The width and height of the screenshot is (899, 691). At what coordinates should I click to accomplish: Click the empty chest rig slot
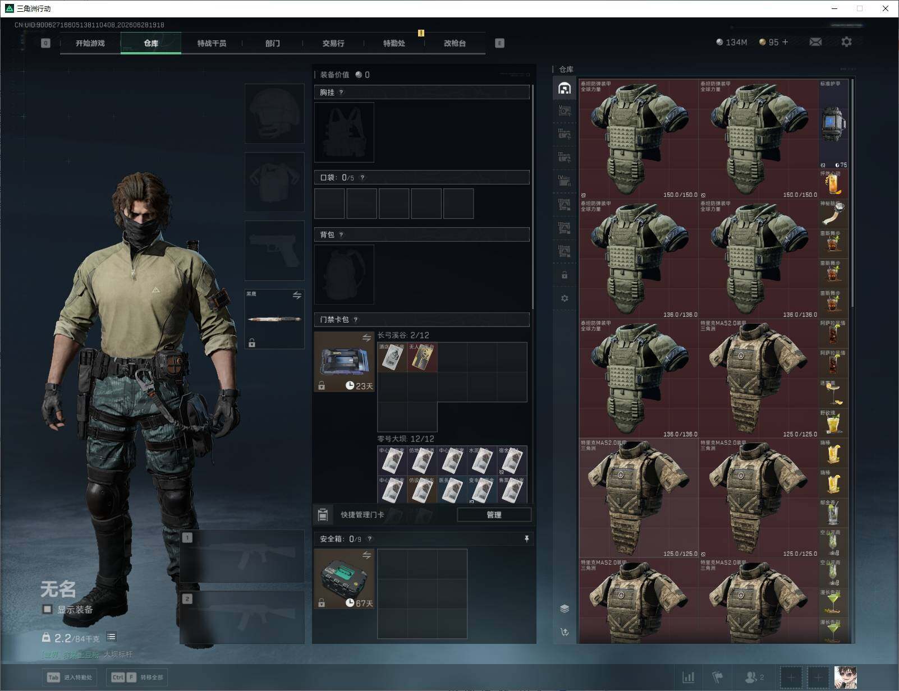344,132
